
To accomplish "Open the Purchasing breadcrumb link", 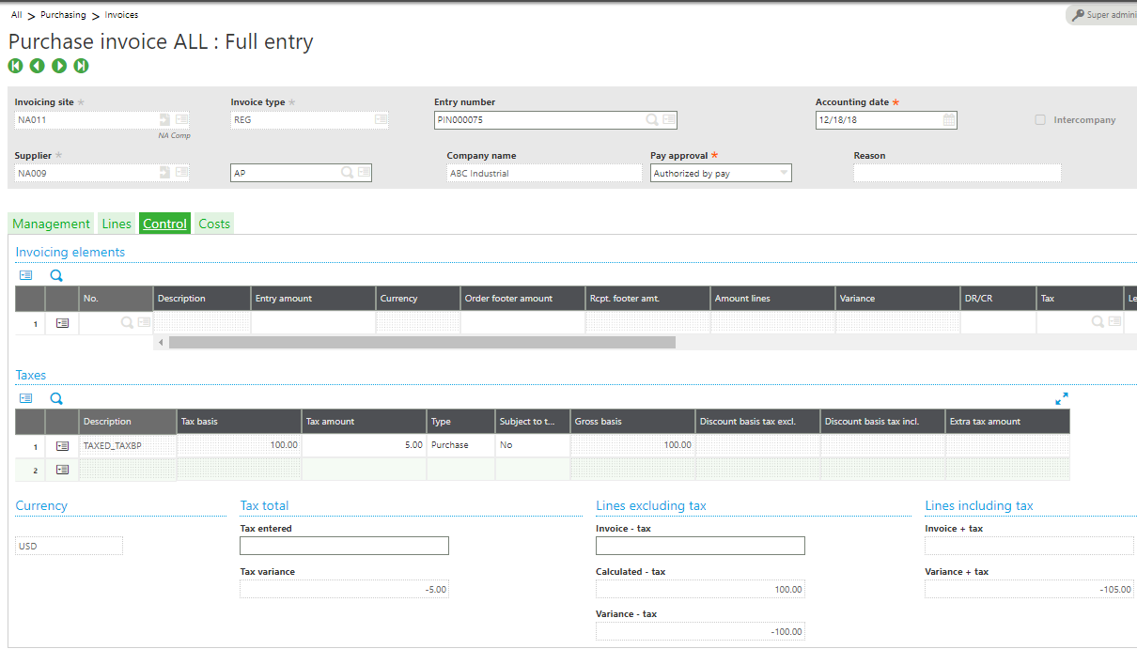I will point(63,14).
